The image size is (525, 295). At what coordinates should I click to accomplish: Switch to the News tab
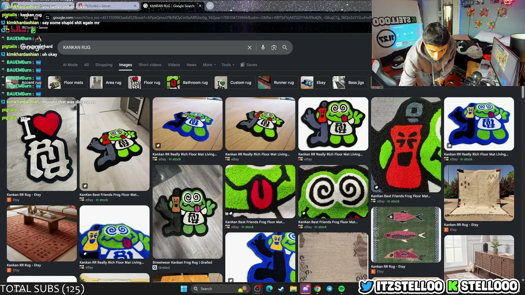pyautogui.click(x=192, y=65)
